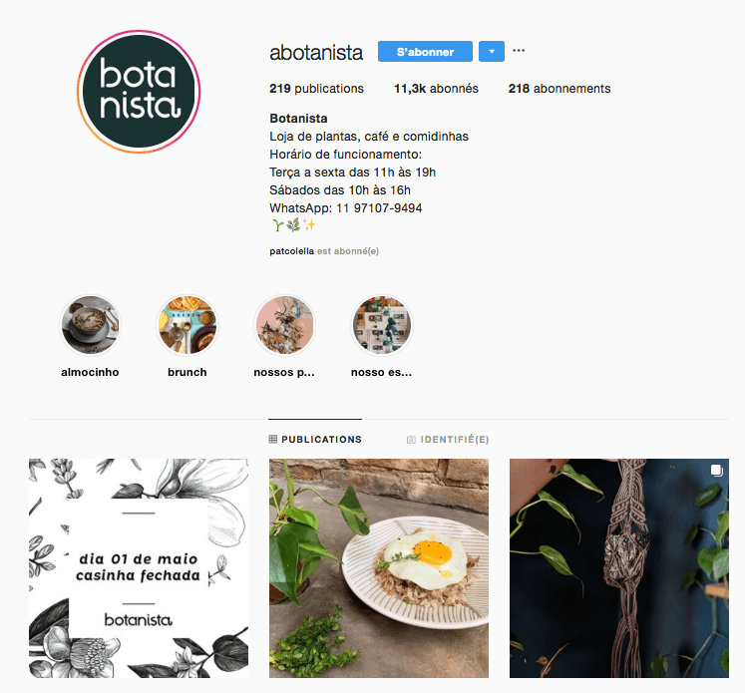
Task: Open the three-dots options menu
Action: 519,50
